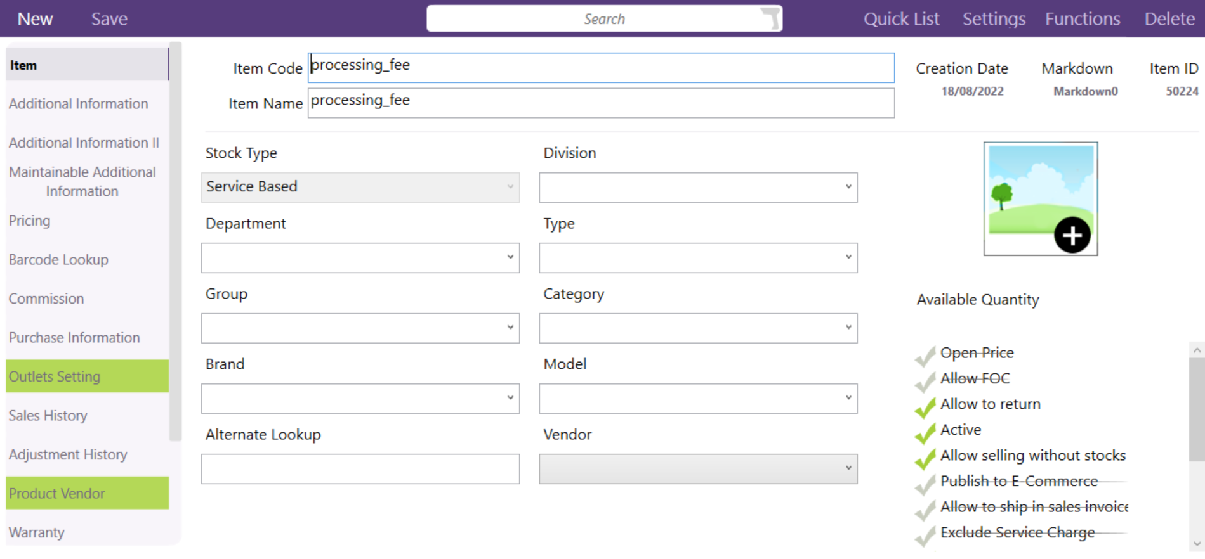The width and height of the screenshot is (1205, 559).
Task: Open the Division dropdown
Action: [x=698, y=188]
